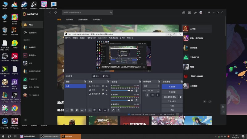Add a scene transition with plus icon
Viewport: 247px width, 139px height.
(147, 95)
